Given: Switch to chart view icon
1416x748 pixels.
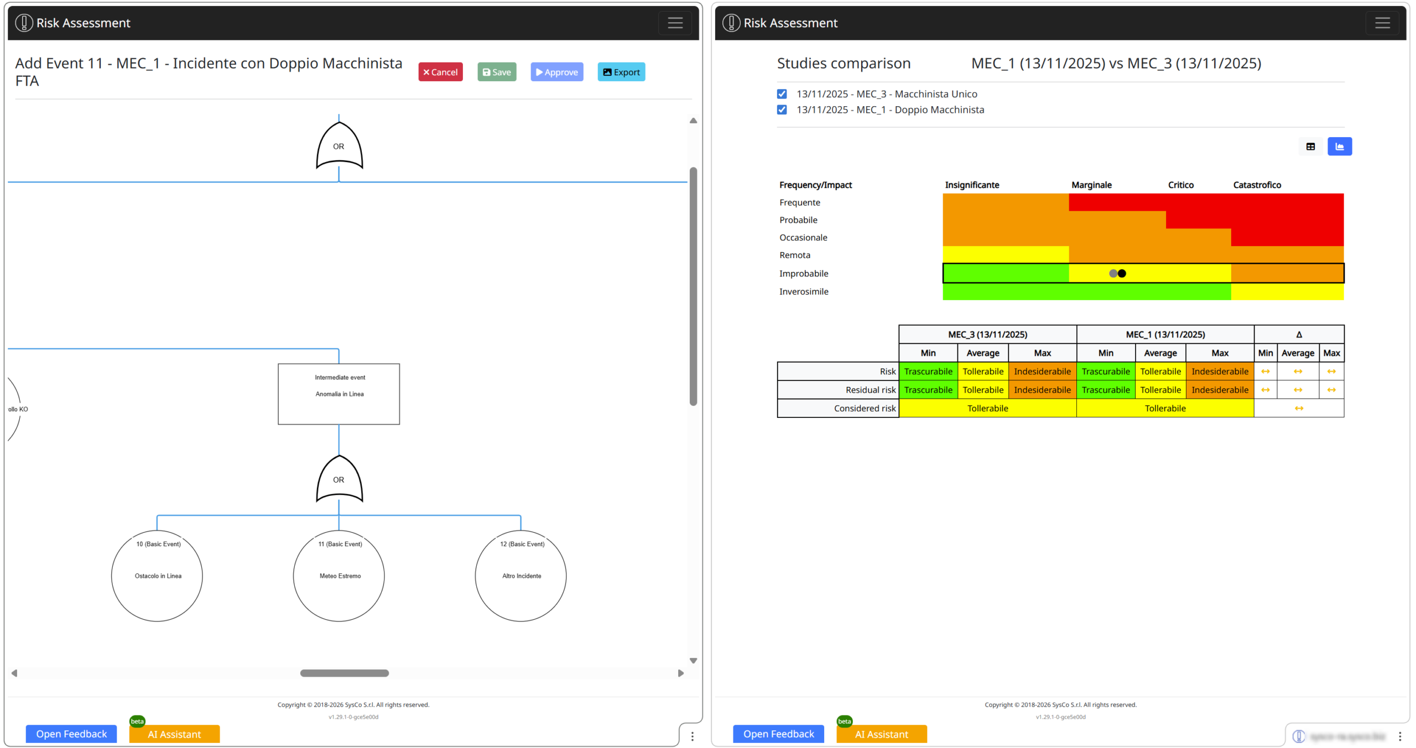Looking at the screenshot, I should click(1339, 147).
